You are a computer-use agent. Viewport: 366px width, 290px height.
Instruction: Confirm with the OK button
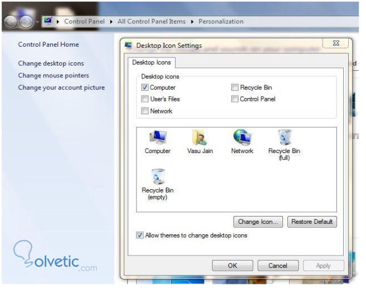(232, 266)
